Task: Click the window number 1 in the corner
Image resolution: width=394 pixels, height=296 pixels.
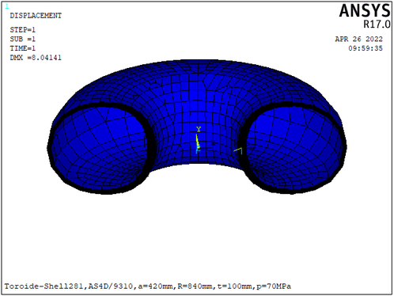Action: pos(7,6)
